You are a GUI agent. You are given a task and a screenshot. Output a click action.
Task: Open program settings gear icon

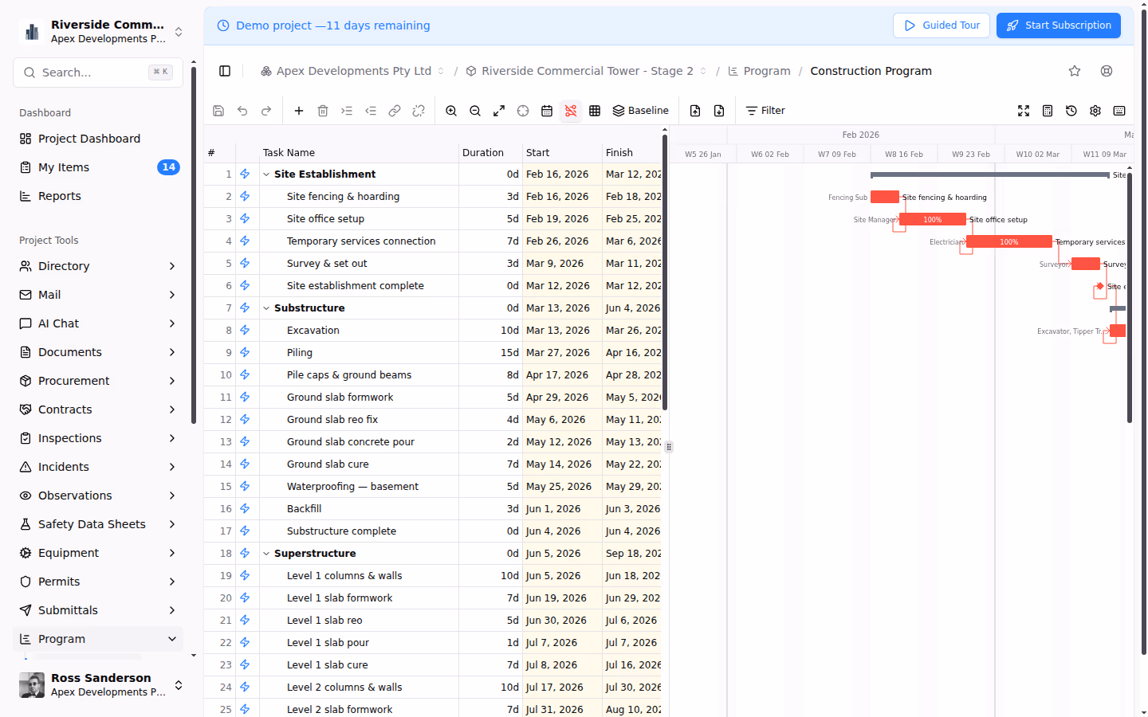(x=1095, y=111)
